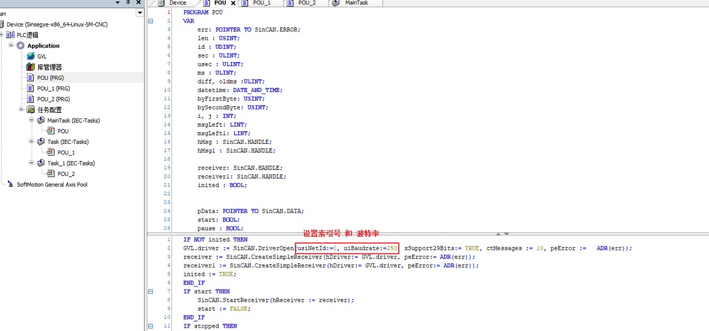Select the Device (Sinsegye-x86_64-Linux-SM-CNC) node

56,24
